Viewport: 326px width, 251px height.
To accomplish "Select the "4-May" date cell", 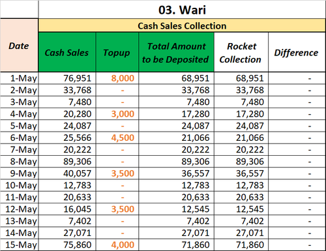I will (x=19, y=114).
